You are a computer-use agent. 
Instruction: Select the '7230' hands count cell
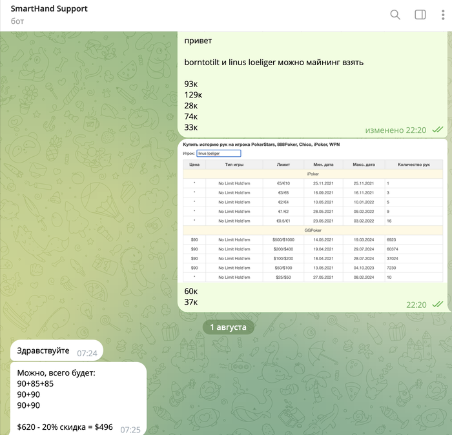tap(414, 268)
